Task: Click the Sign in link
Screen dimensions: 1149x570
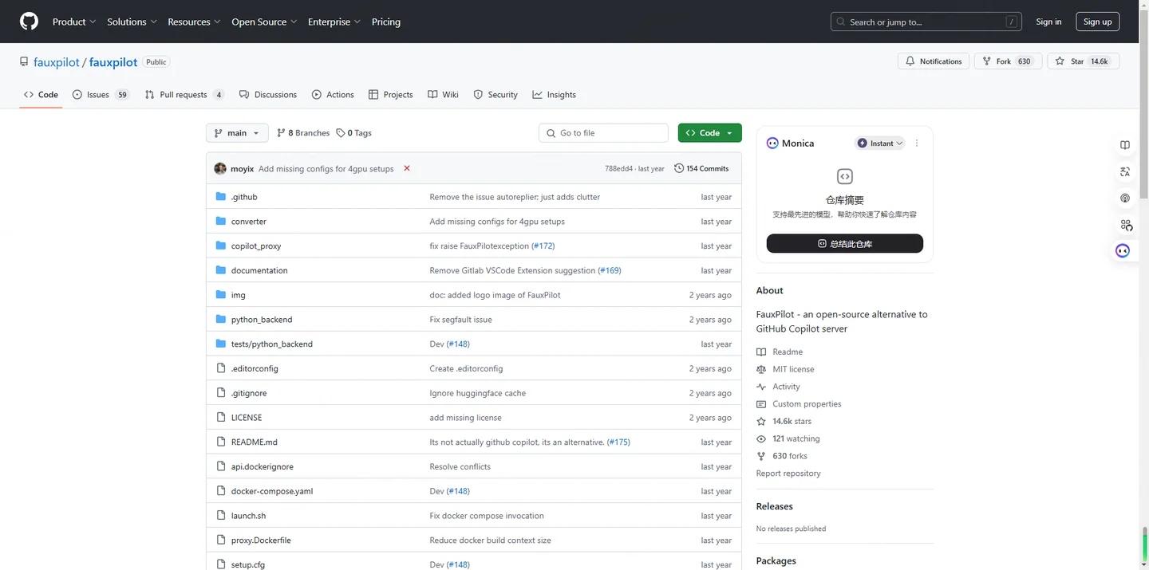Action: click(1048, 22)
